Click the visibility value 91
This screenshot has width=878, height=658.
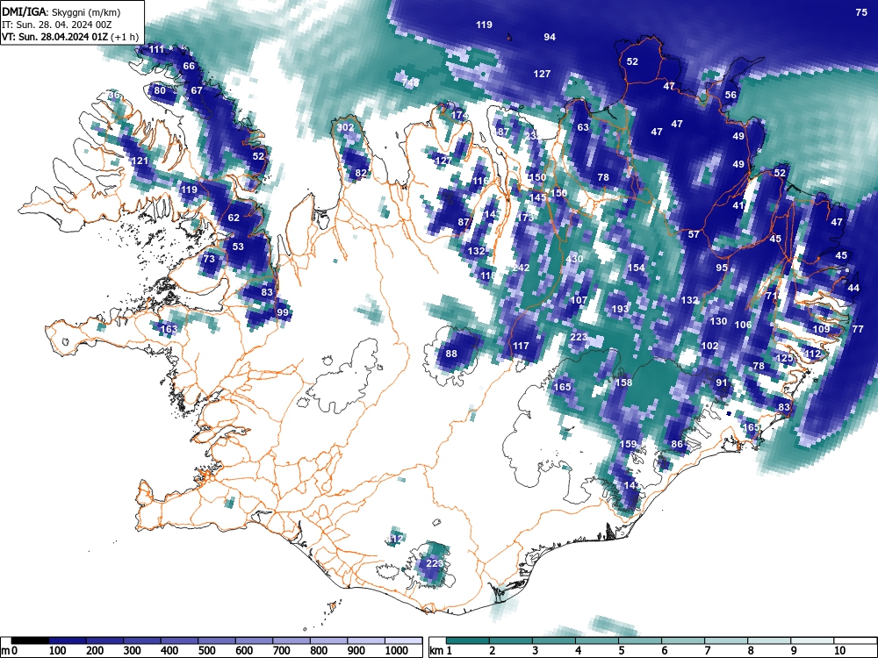[722, 383]
